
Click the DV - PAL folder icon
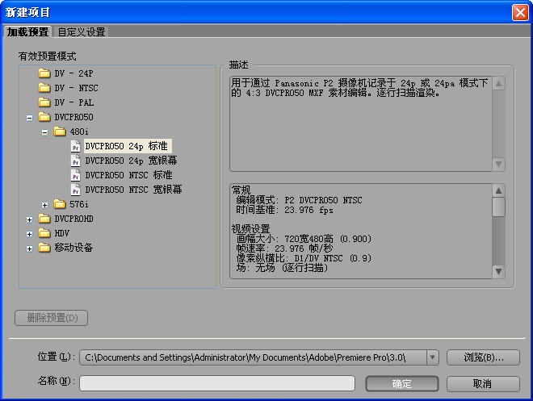(x=44, y=102)
